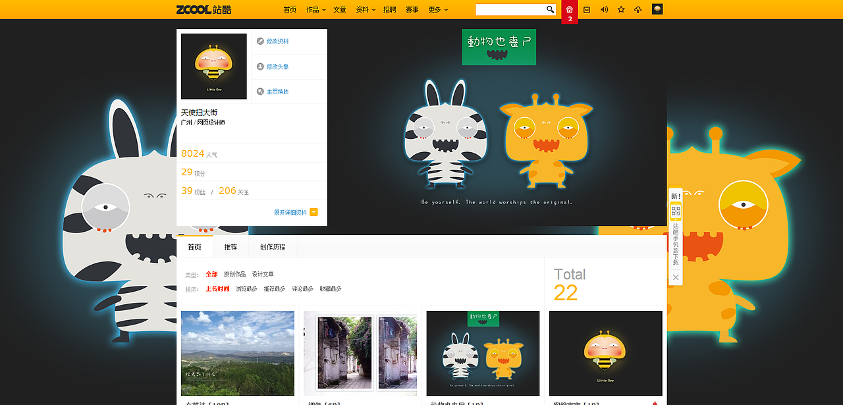Click the 29 积分 count

[x=193, y=172]
